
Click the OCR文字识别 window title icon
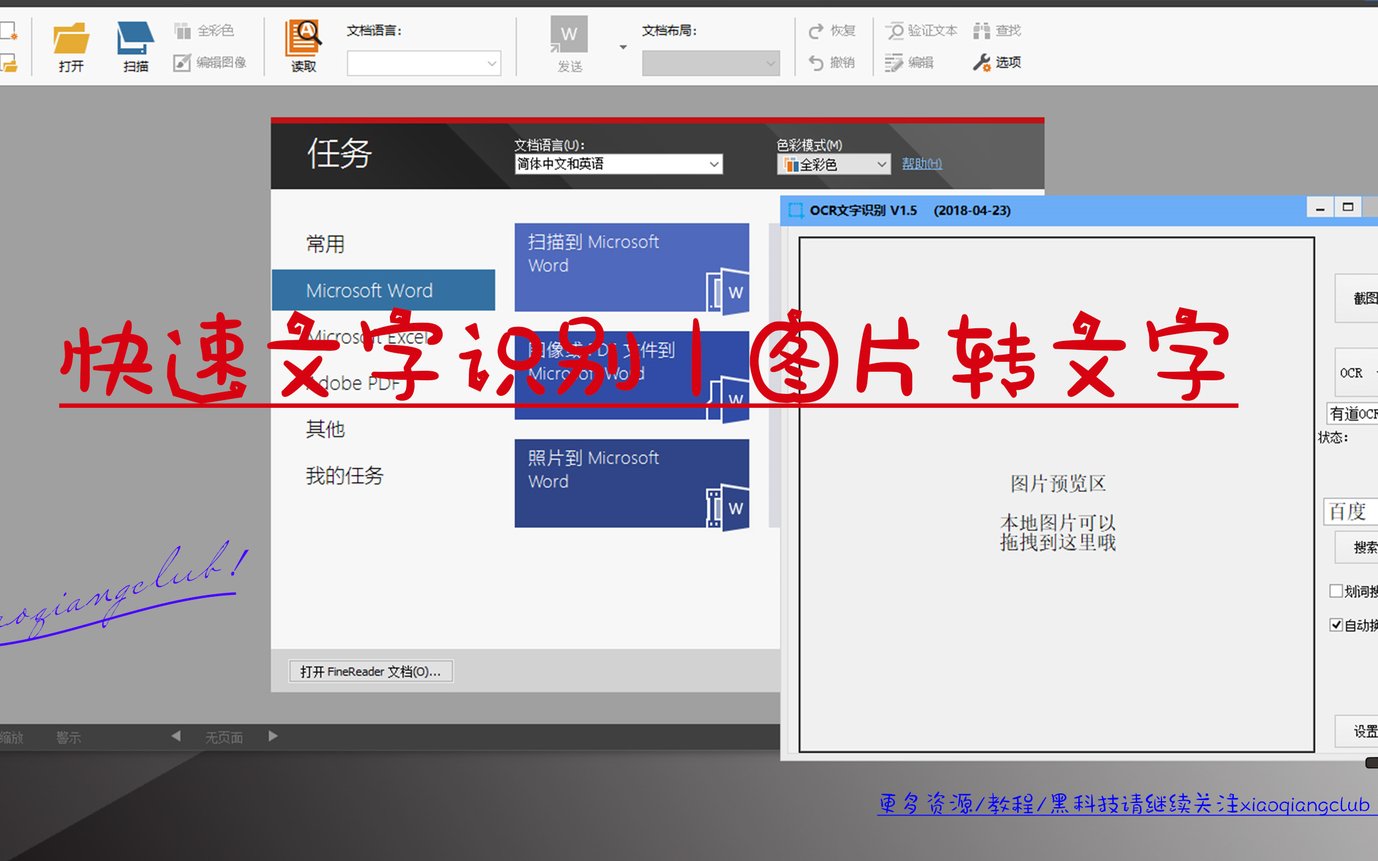pyautogui.click(x=795, y=210)
